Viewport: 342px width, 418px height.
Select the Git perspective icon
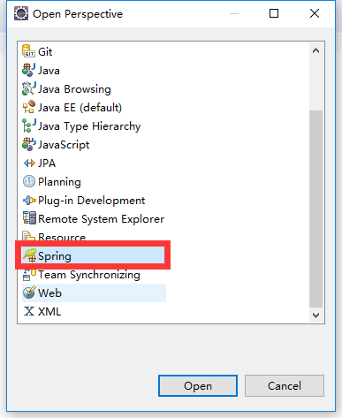click(x=29, y=51)
